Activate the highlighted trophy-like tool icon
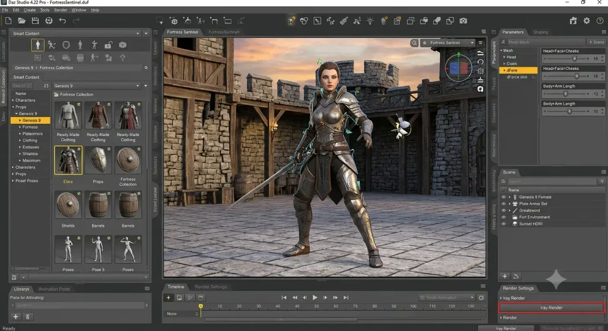 pos(291,21)
